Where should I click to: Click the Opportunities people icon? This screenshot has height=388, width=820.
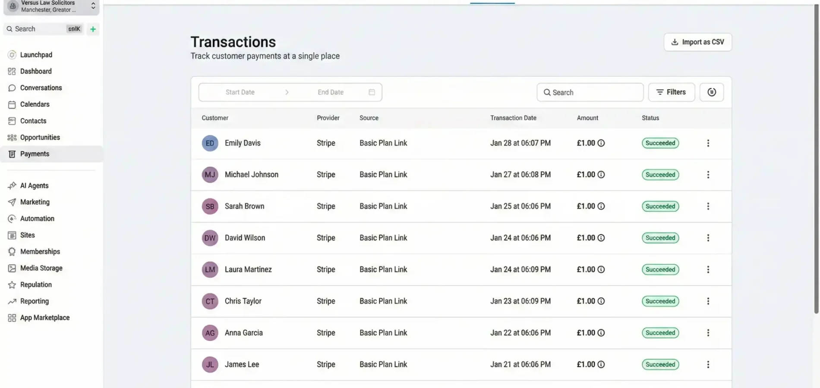pos(12,137)
